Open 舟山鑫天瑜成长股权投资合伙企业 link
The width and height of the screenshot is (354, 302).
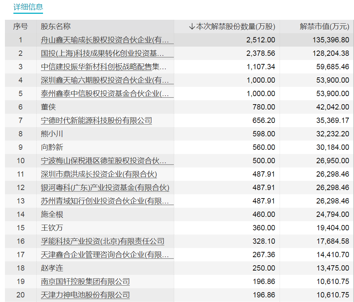coord(105,40)
